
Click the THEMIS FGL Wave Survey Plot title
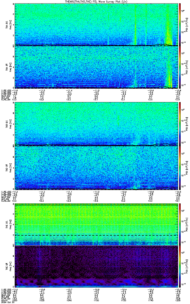click(x=97, y=2)
